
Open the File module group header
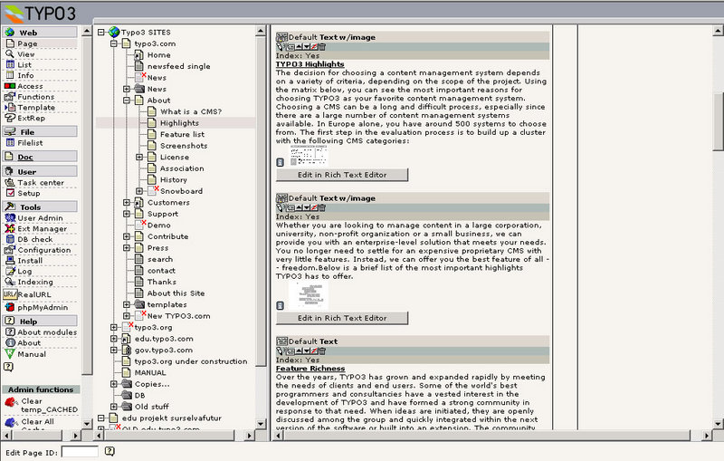[x=40, y=131]
